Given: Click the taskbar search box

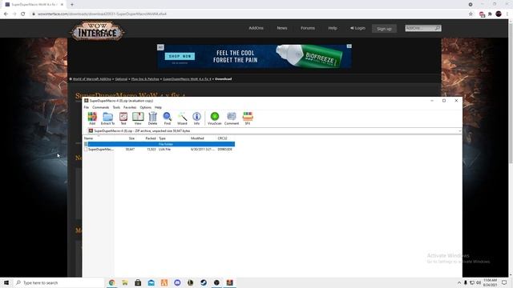Looking at the screenshot, I should pyautogui.click(x=59, y=282).
